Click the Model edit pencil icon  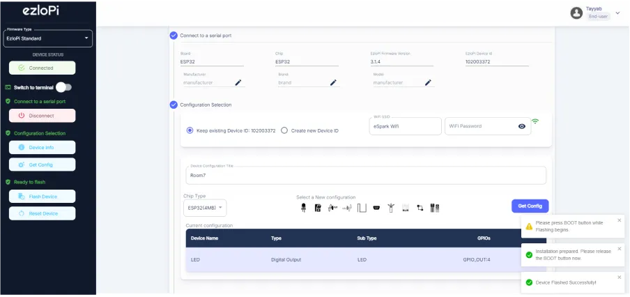pos(428,82)
